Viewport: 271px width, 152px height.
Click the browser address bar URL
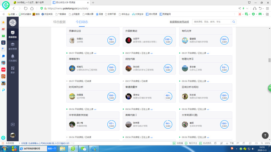[x=68, y=8]
